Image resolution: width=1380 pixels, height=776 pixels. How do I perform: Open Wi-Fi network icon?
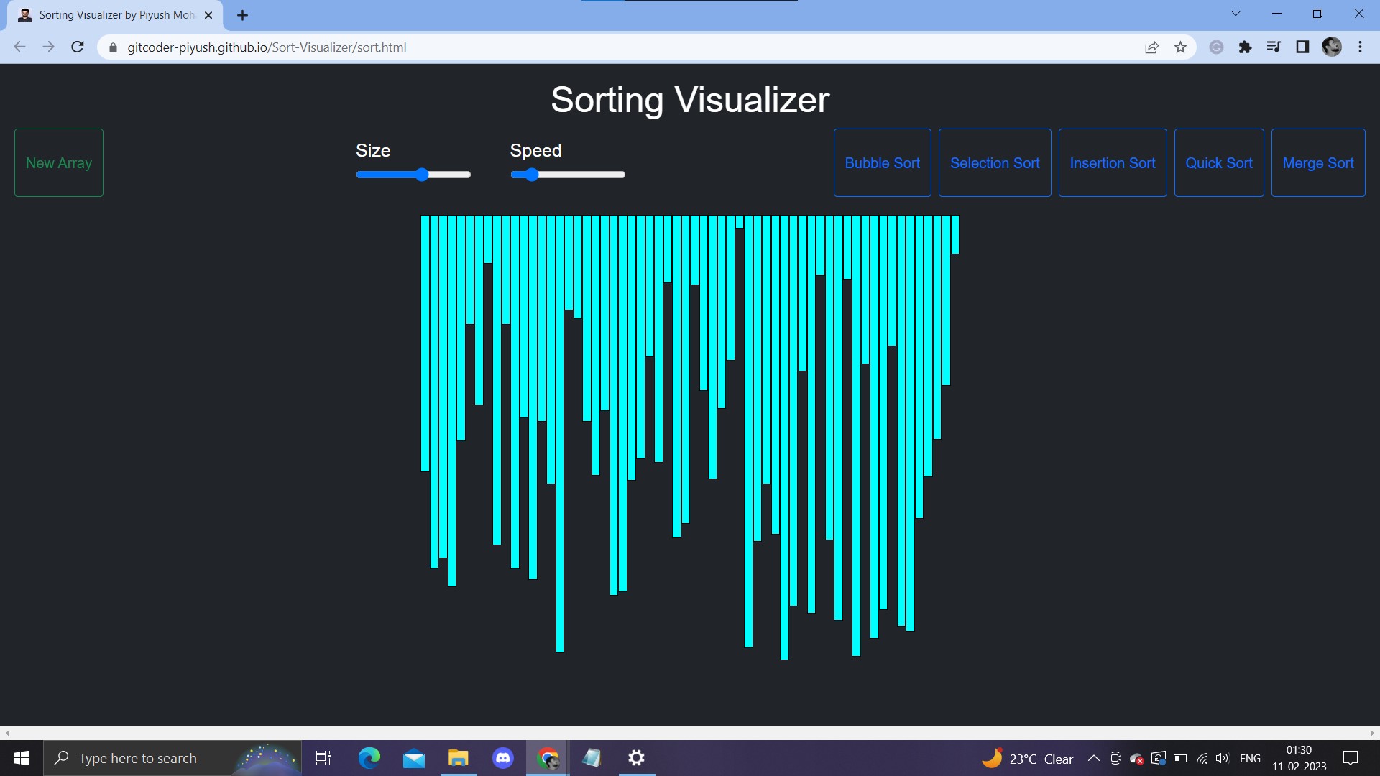[x=1202, y=758]
